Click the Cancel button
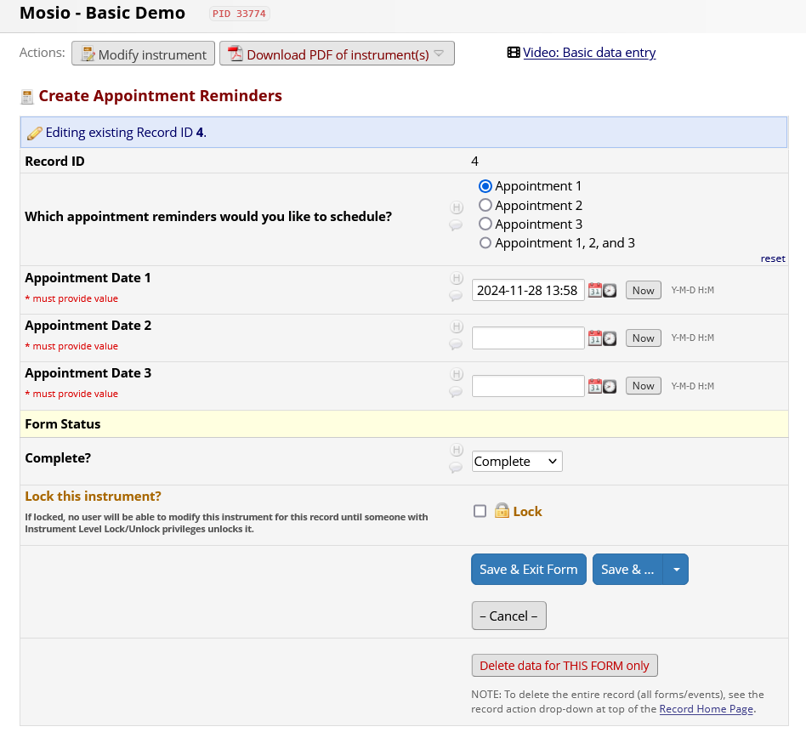 [x=509, y=616]
